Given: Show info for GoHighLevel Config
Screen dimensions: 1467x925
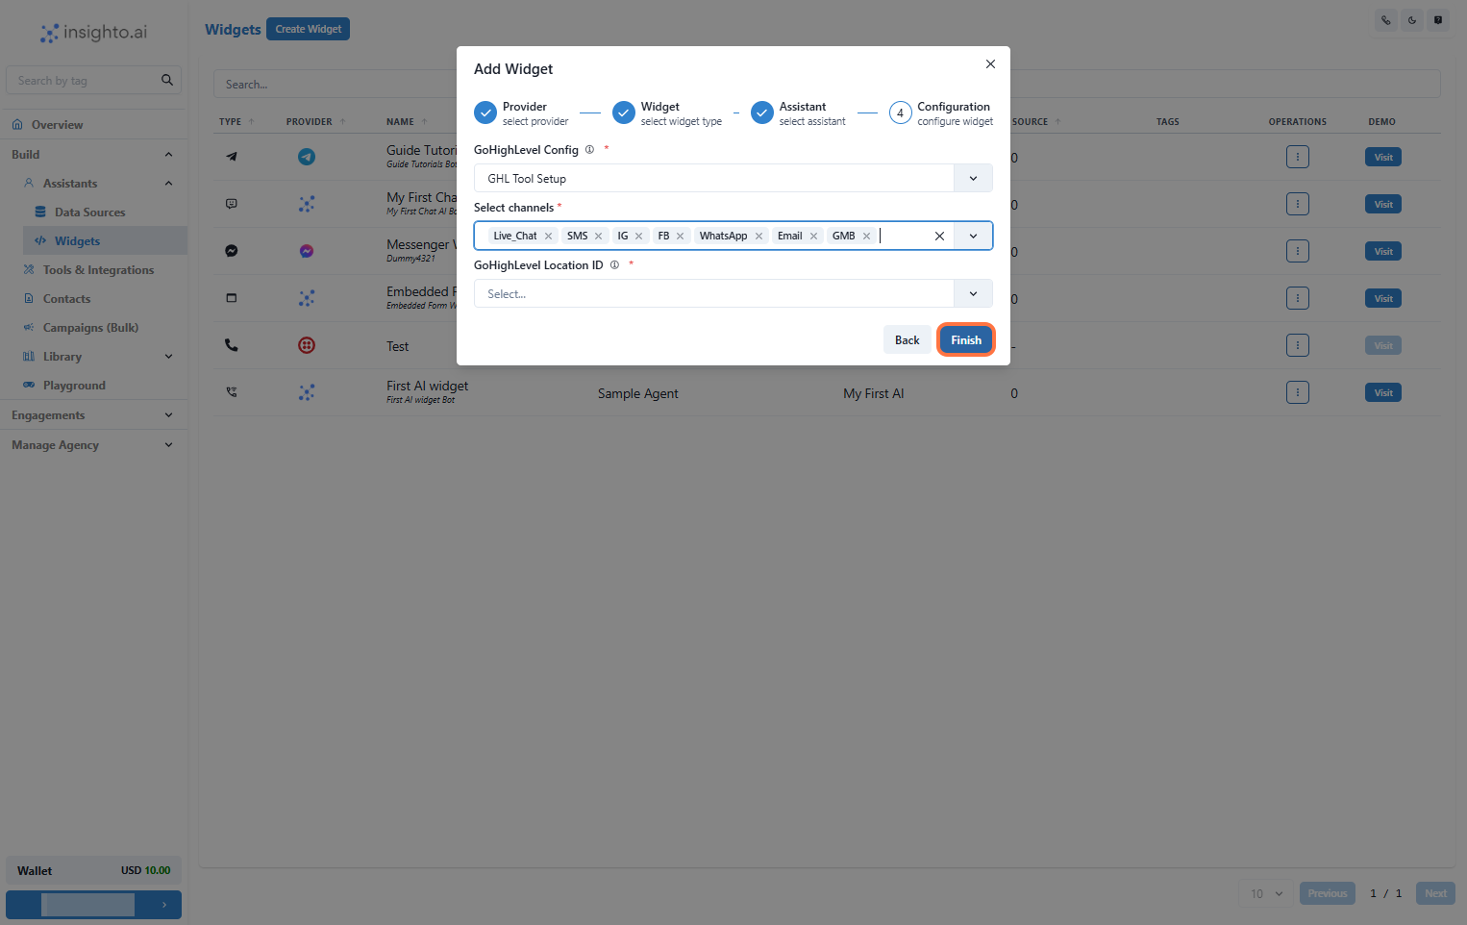Looking at the screenshot, I should pos(589,149).
